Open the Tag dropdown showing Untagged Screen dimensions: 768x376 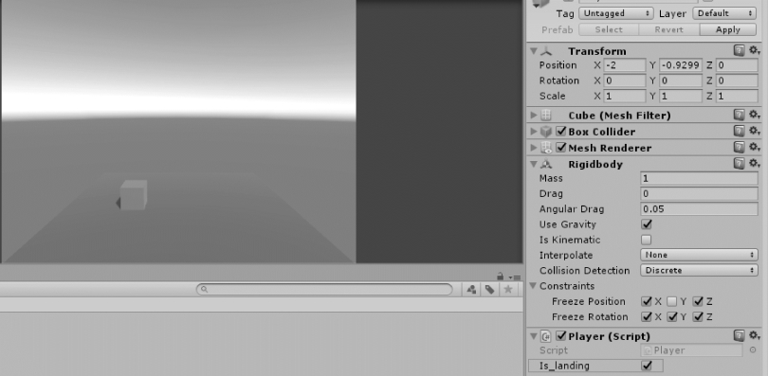point(616,13)
